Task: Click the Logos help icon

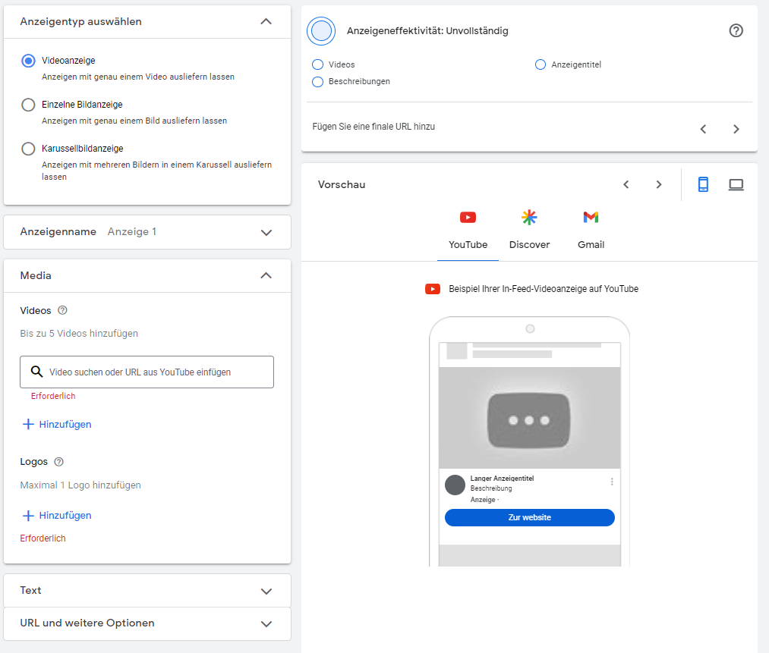Action: click(x=59, y=462)
